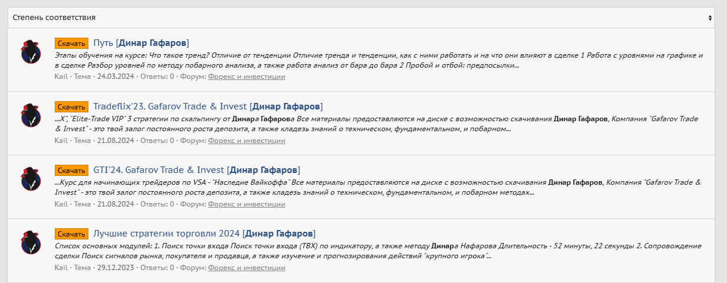The height and width of the screenshot is (283, 727).
Task: Click Скачать label on the Tradeflix'23 thread
Action: point(71,106)
